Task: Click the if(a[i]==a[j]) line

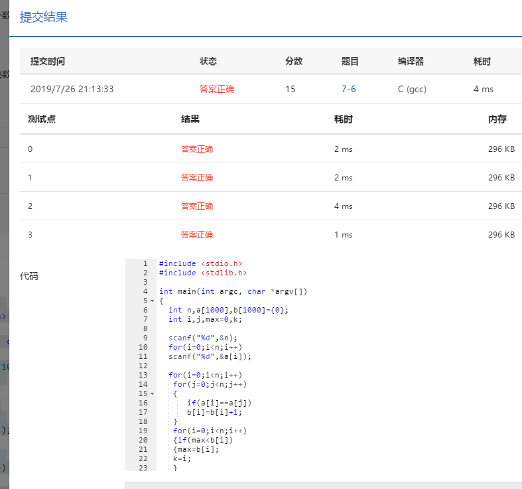Action: (219, 403)
